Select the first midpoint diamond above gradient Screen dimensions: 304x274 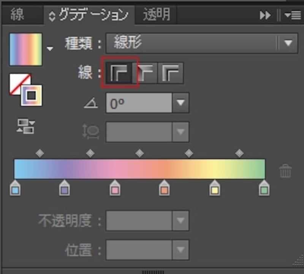tap(40, 153)
